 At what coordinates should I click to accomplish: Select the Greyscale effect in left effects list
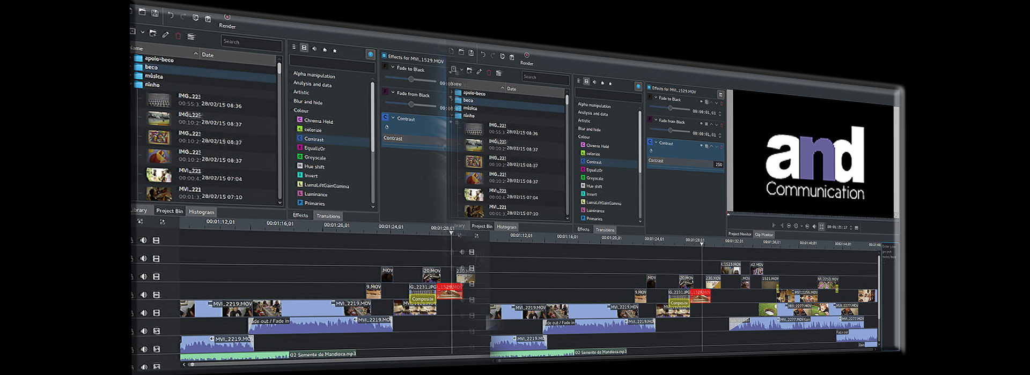pyautogui.click(x=315, y=157)
